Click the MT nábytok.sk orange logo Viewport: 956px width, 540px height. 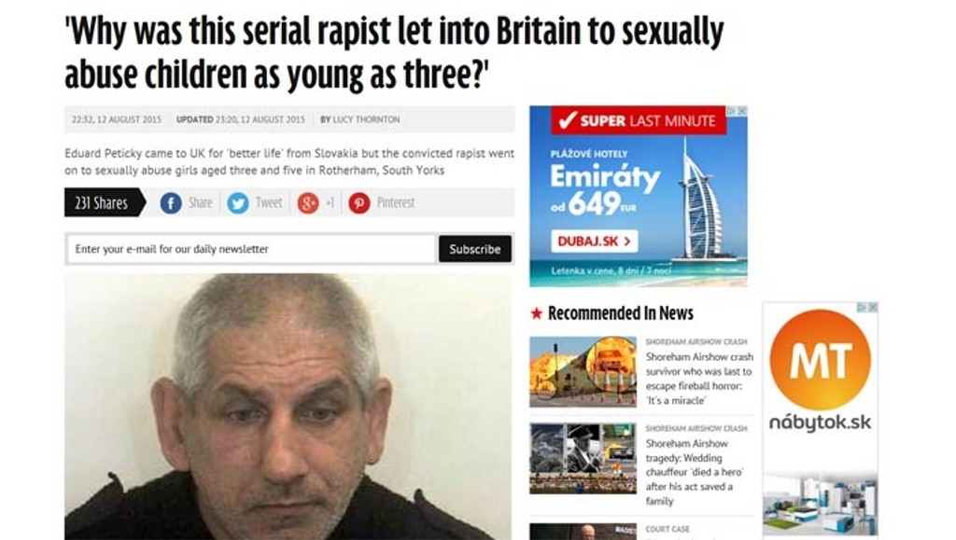(820, 359)
